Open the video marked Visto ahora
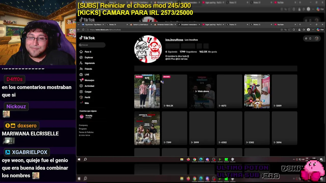The height and width of the screenshot is (183, 326). [202, 91]
